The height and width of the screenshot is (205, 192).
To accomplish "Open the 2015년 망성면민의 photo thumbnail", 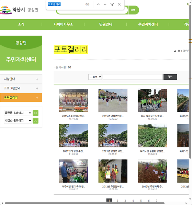I will pyautogui.click(x=113, y=100).
